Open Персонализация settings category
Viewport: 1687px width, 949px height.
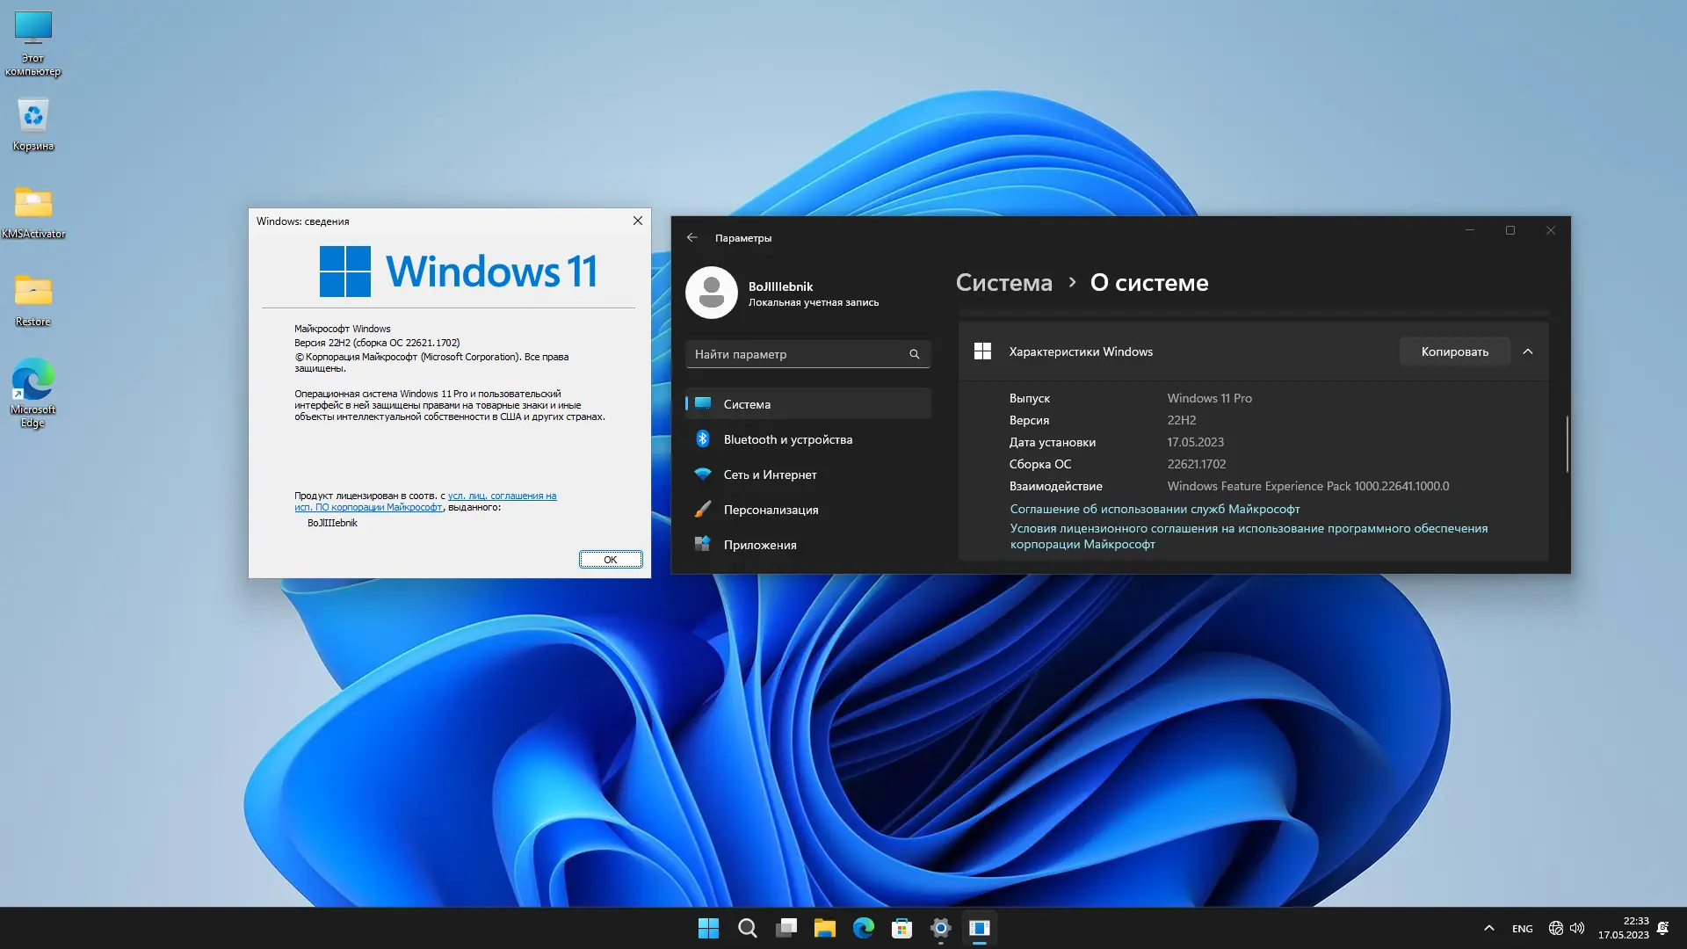click(x=771, y=510)
